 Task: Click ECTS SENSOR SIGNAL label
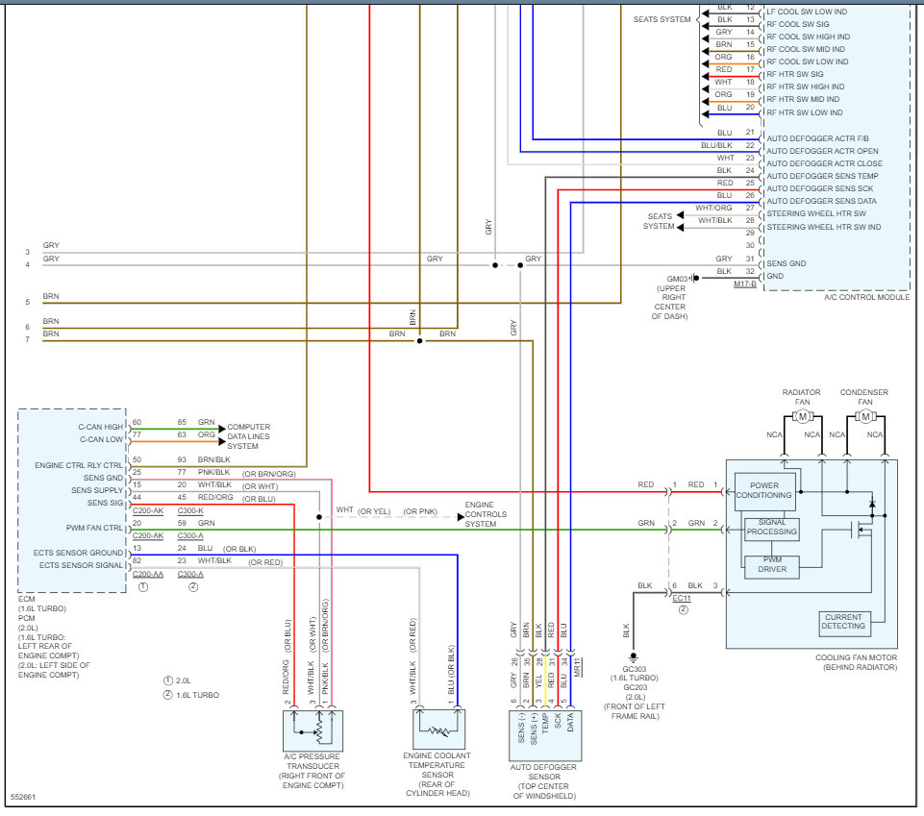(81, 565)
